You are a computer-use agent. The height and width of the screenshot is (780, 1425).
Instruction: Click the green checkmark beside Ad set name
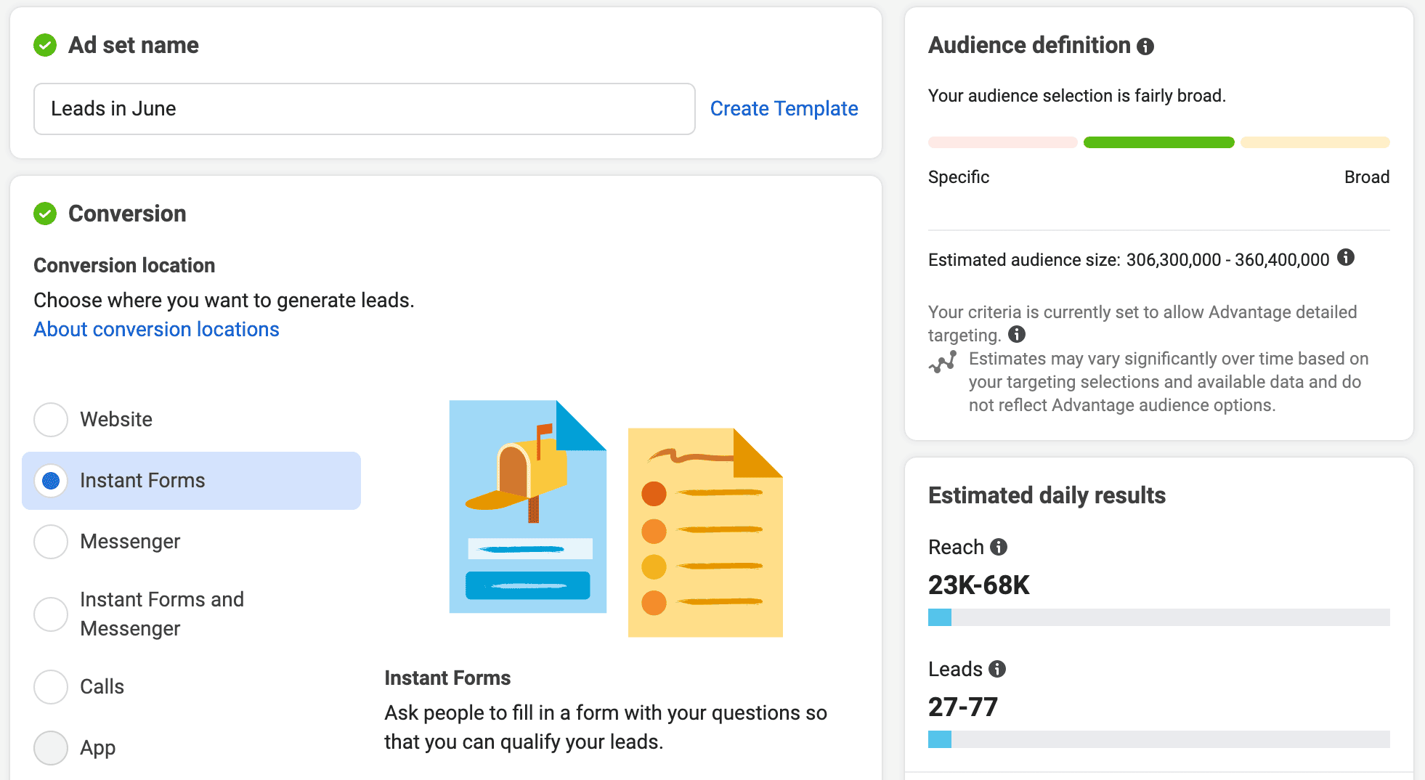pos(45,45)
